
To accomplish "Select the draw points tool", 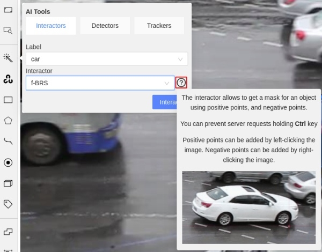I will click(x=8, y=162).
